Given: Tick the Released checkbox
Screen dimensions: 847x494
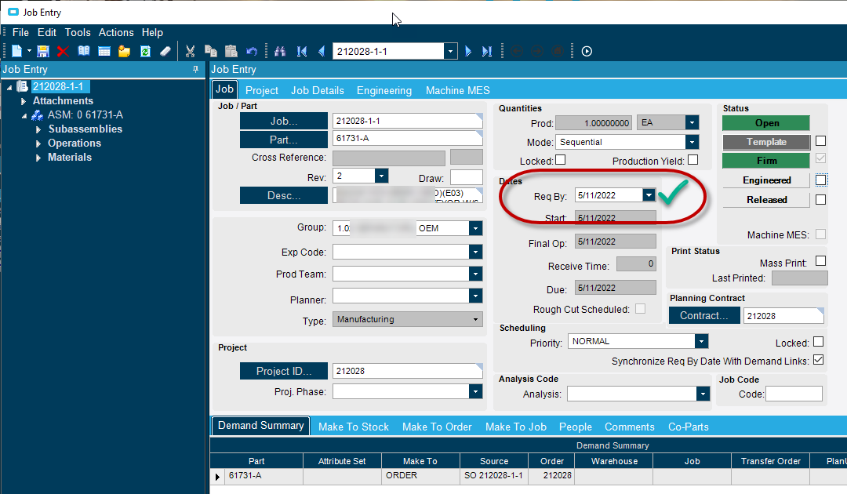Looking at the screenshot, I should (820, 199).
